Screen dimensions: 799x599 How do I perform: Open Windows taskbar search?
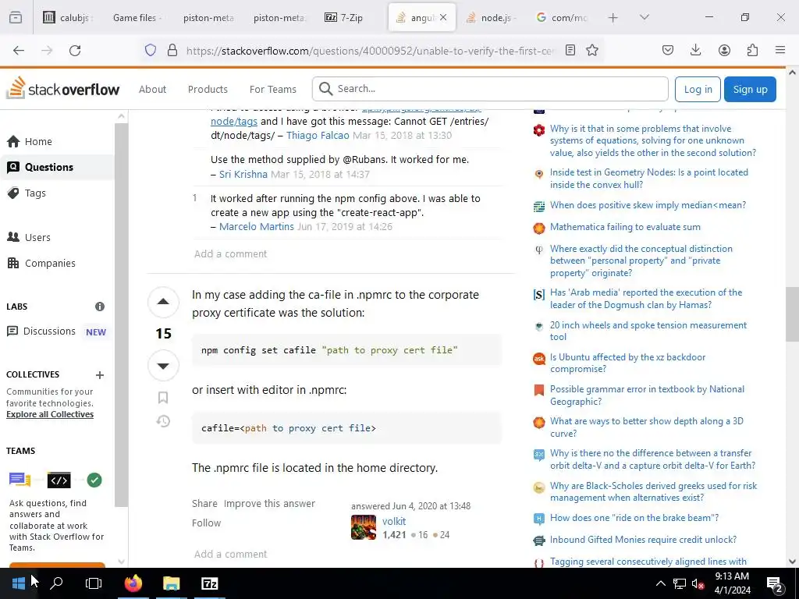(56, 583)
